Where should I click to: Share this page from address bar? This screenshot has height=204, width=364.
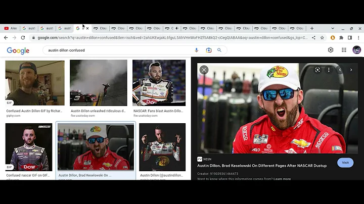tap(313, 37)
